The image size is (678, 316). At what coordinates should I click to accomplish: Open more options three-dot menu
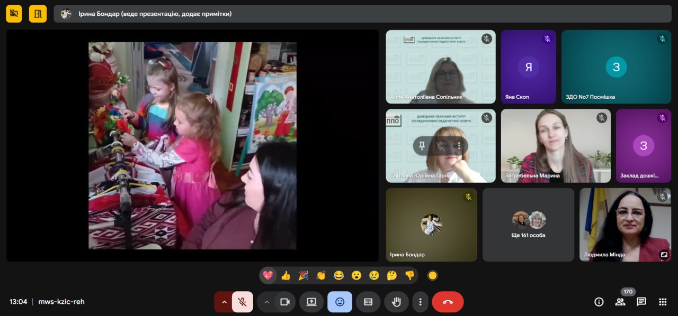point(421,302)
